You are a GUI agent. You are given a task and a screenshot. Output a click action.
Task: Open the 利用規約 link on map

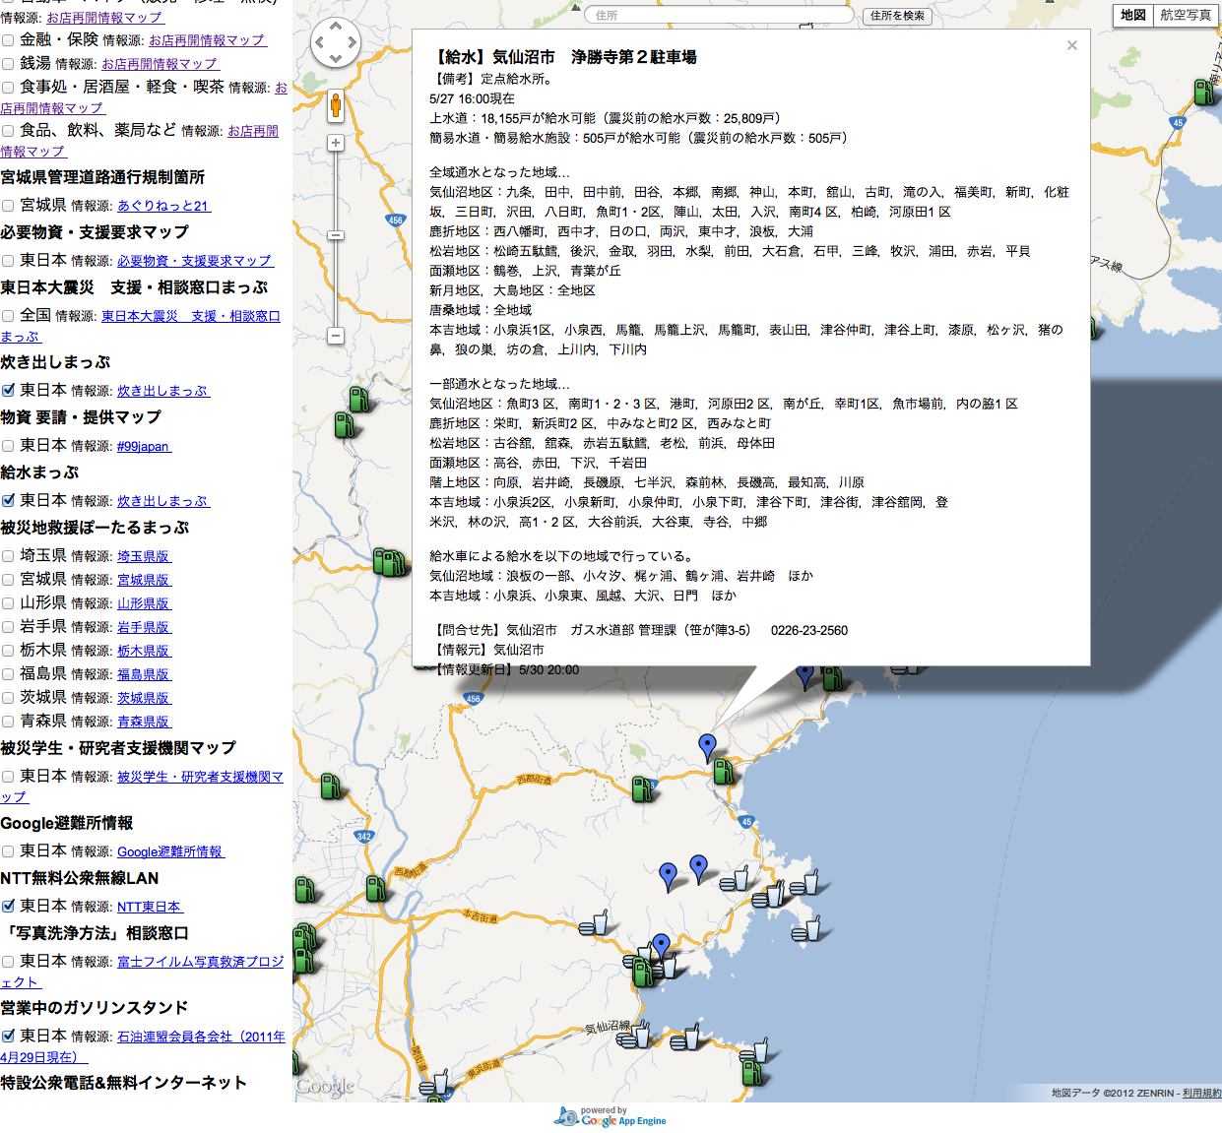point(1201,1093)
